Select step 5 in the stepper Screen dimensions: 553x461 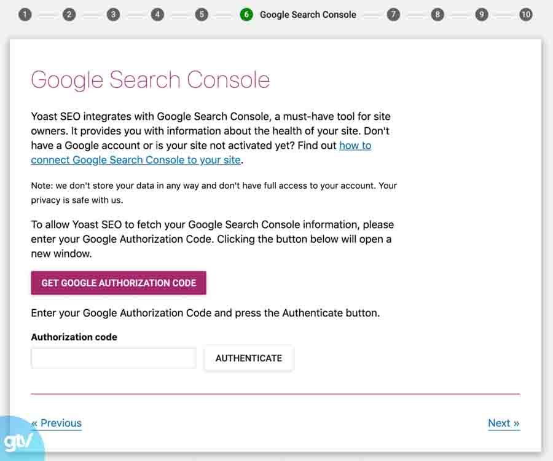(x=202, y=13)
